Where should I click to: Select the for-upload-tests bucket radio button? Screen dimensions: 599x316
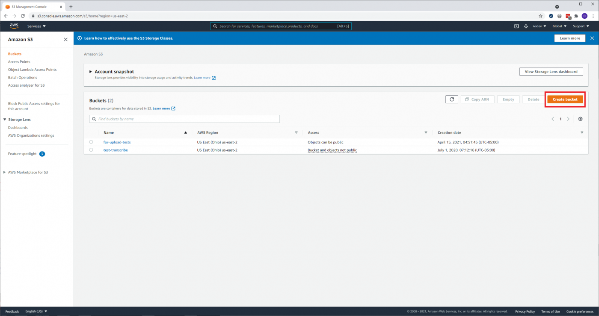(91, 142)
